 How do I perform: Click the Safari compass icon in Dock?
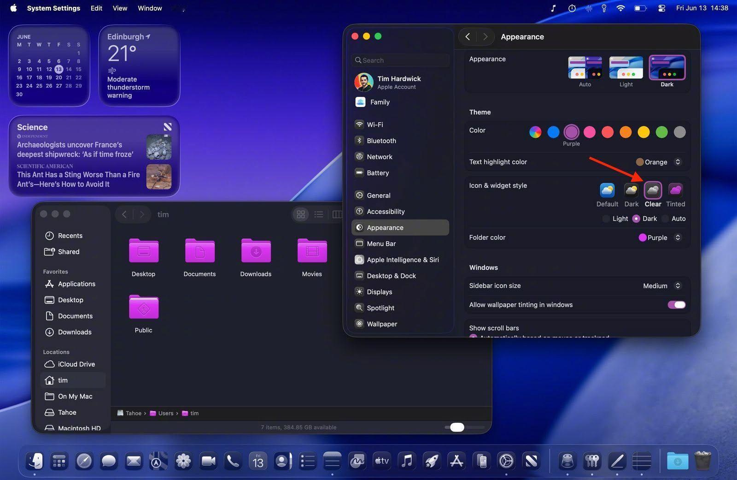(x=84, y=461)
